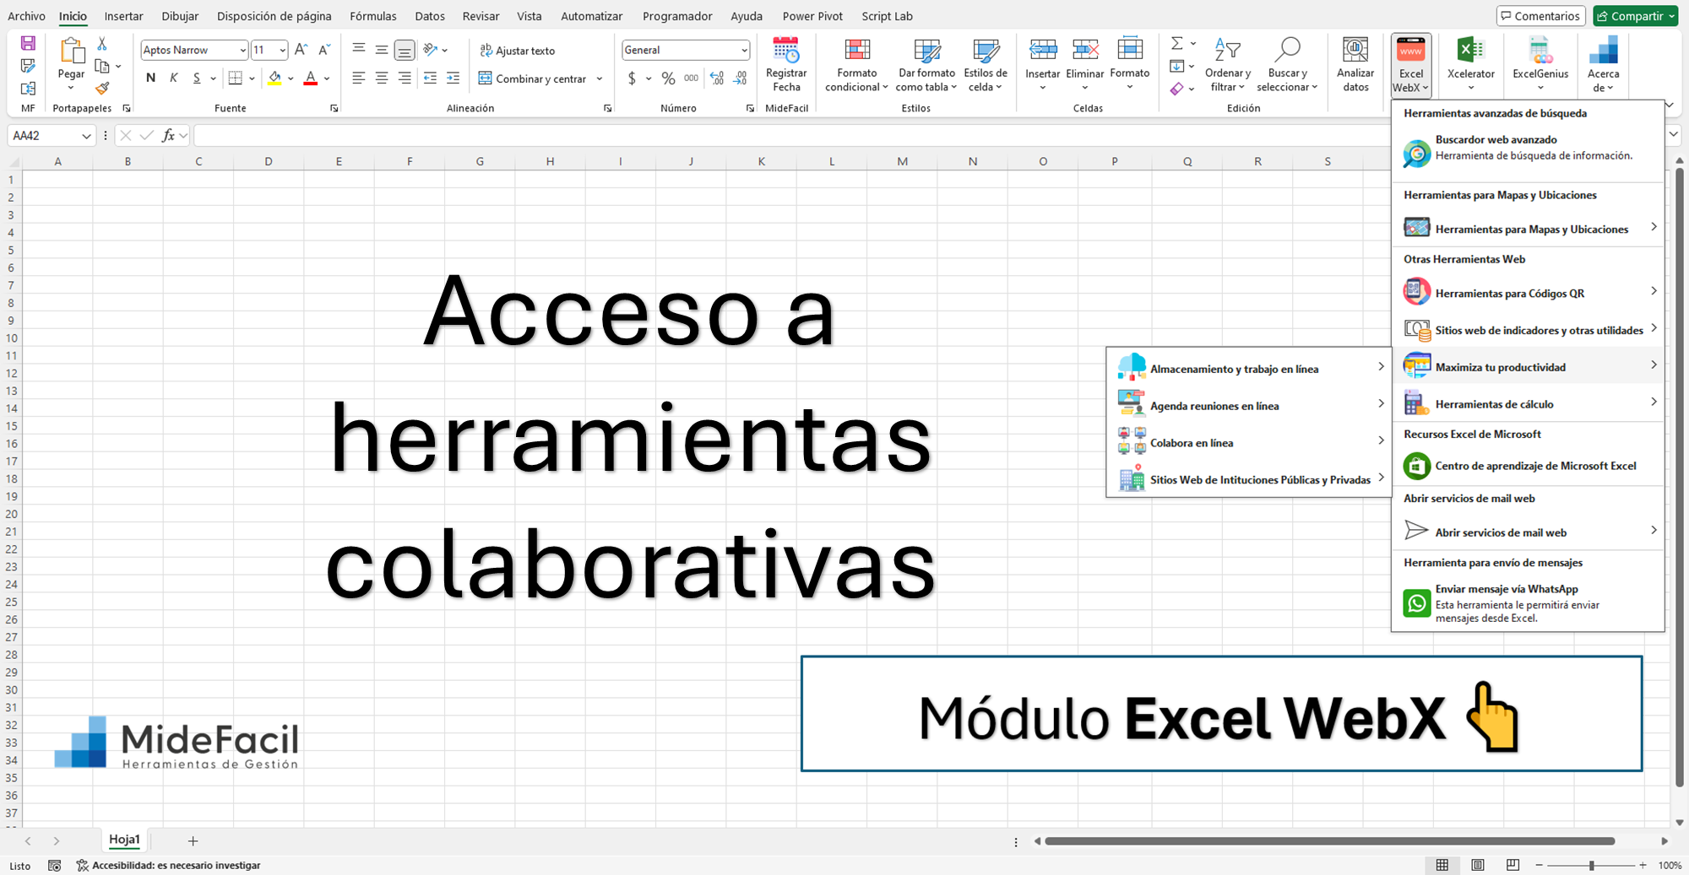This screenshot has height=875, width=1689.
Task: Select Colabora en línea menu item
Action: (x=1249, y=442)
